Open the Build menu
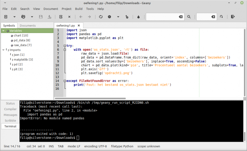247x151 pixels. coord(78,9)
